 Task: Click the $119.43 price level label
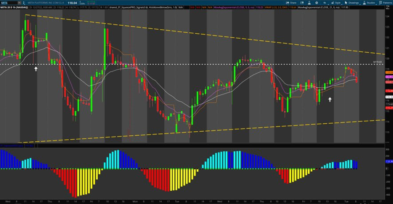pyautogui.click(x=377, y=62)
